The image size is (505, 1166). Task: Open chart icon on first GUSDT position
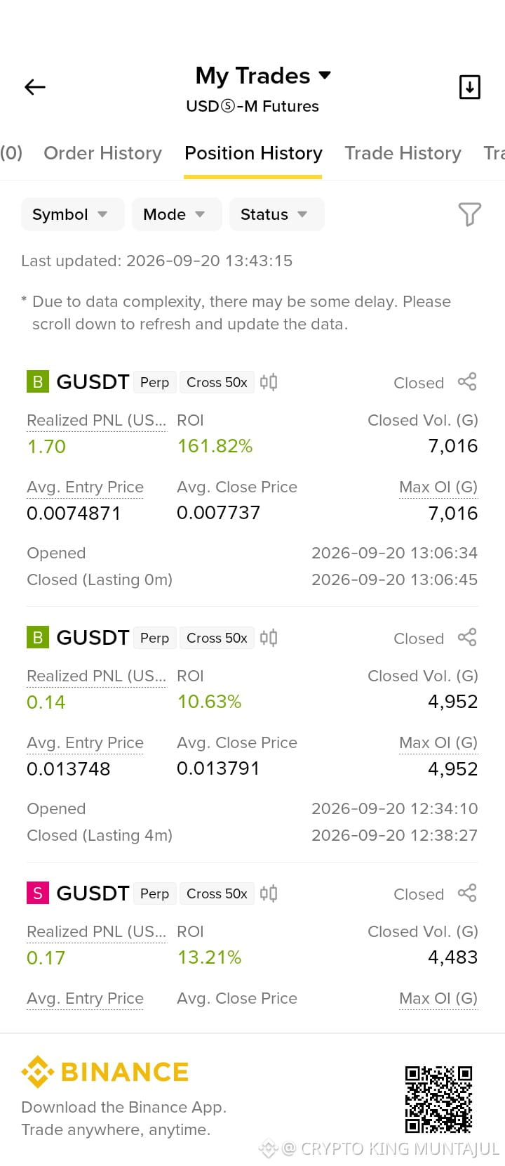(x=269, y=382)
